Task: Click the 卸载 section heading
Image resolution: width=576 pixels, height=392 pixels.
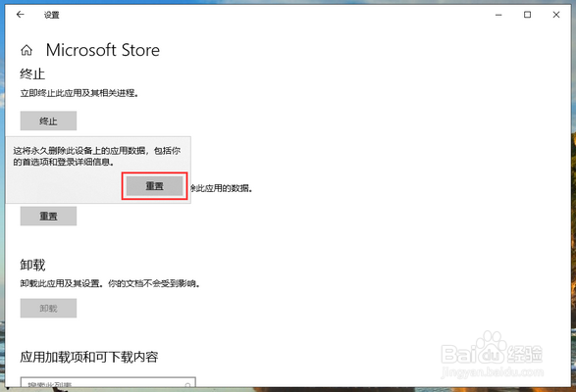Action: tap(32, 265)
